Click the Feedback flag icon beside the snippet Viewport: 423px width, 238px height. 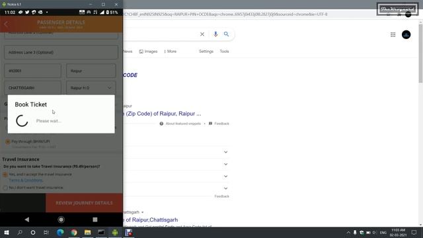[210, 124]
